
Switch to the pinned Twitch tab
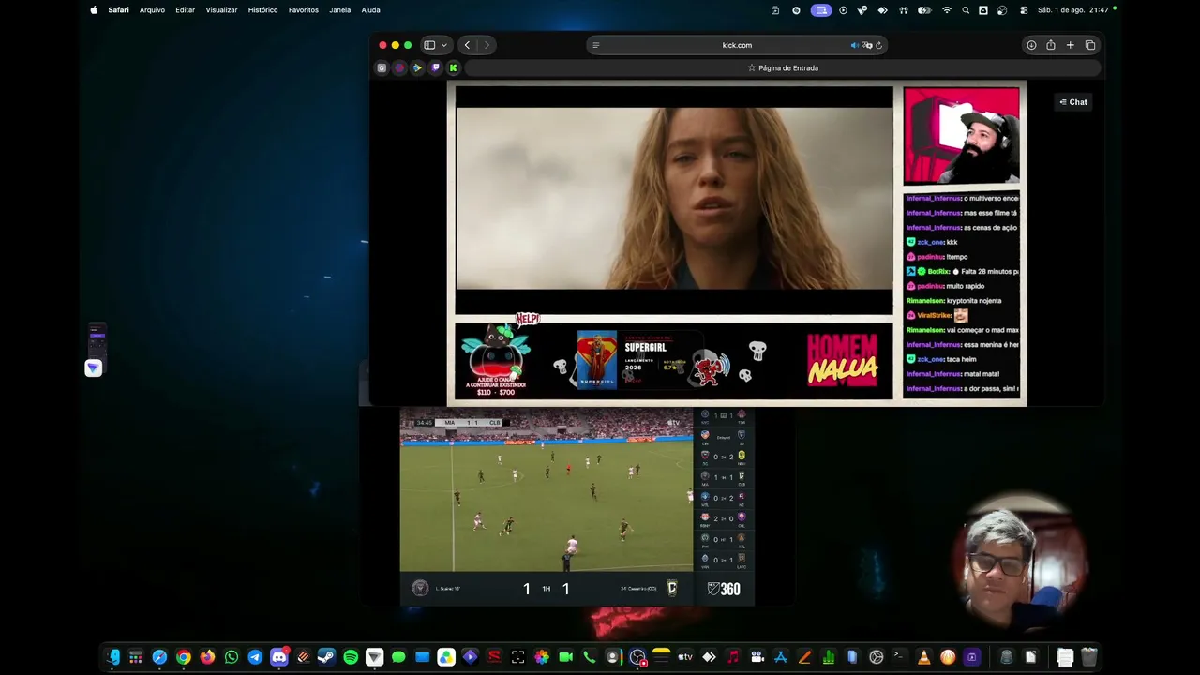pyautogui.click(x=435, y=67)
